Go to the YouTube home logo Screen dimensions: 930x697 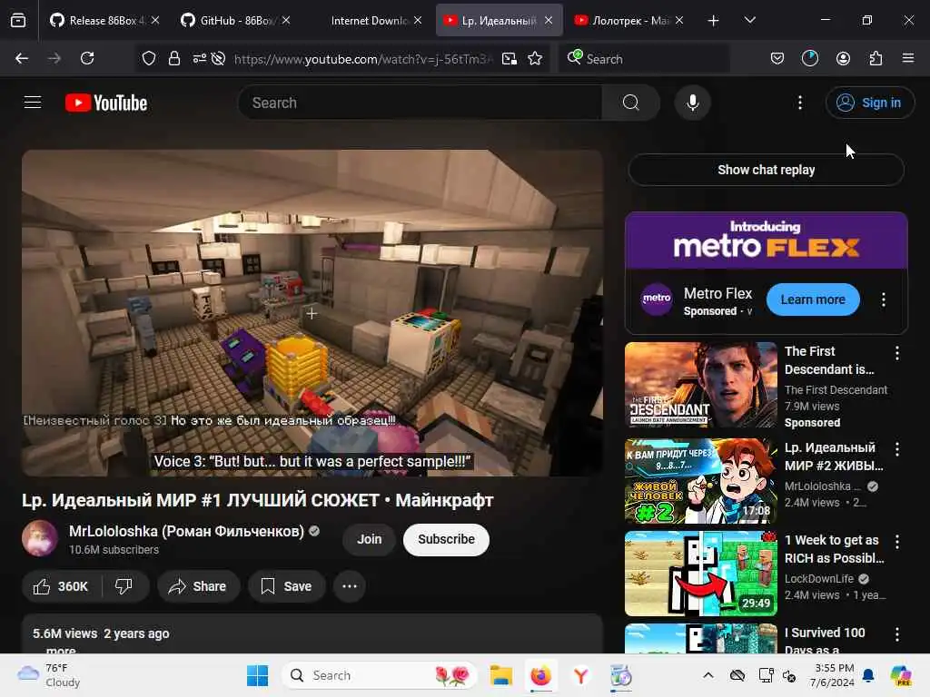pos(106,103)
